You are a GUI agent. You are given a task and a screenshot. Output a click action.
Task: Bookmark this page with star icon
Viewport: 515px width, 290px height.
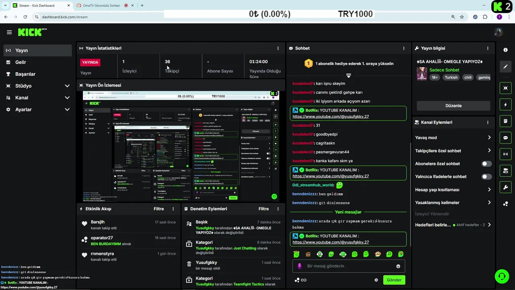pyautogui.click(x=462, y=17)
